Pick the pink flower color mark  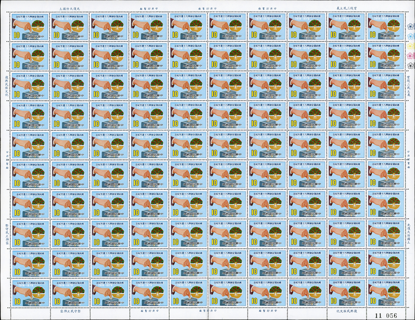click(x=411, y=56)
